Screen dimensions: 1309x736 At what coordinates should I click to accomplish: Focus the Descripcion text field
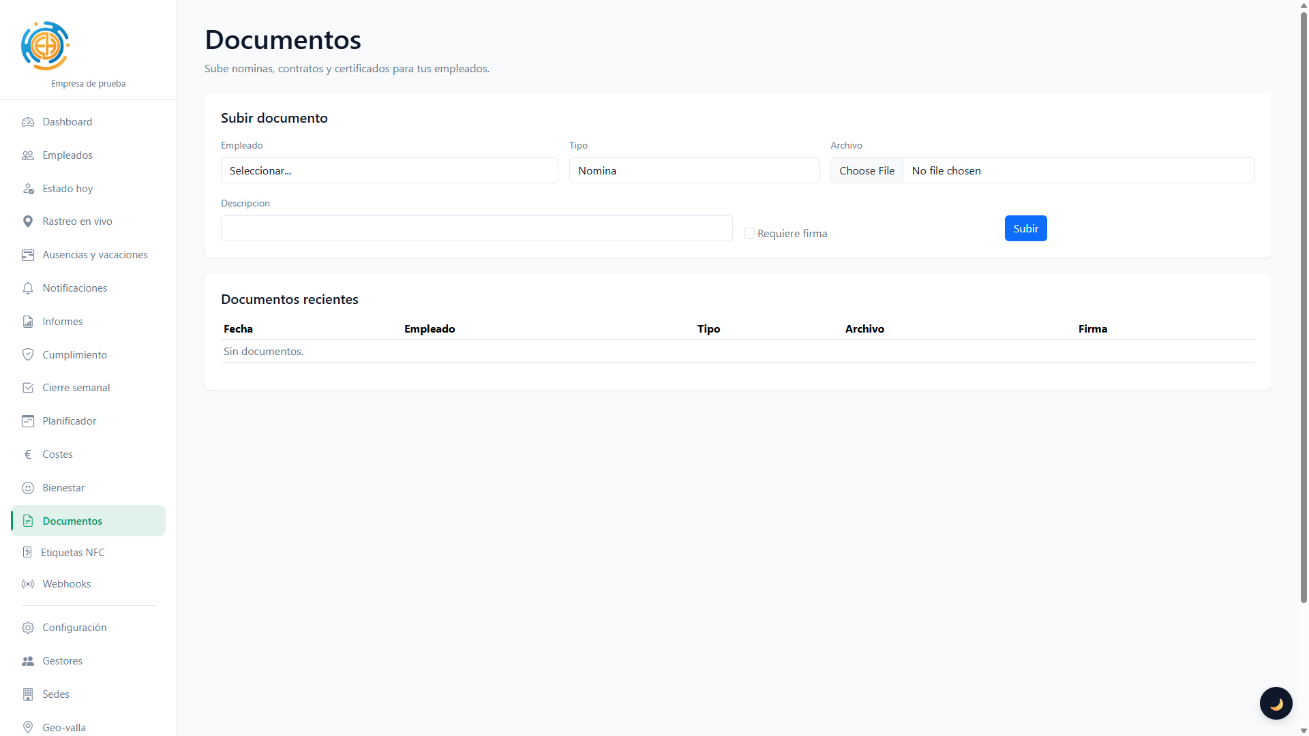coord(477,228)
